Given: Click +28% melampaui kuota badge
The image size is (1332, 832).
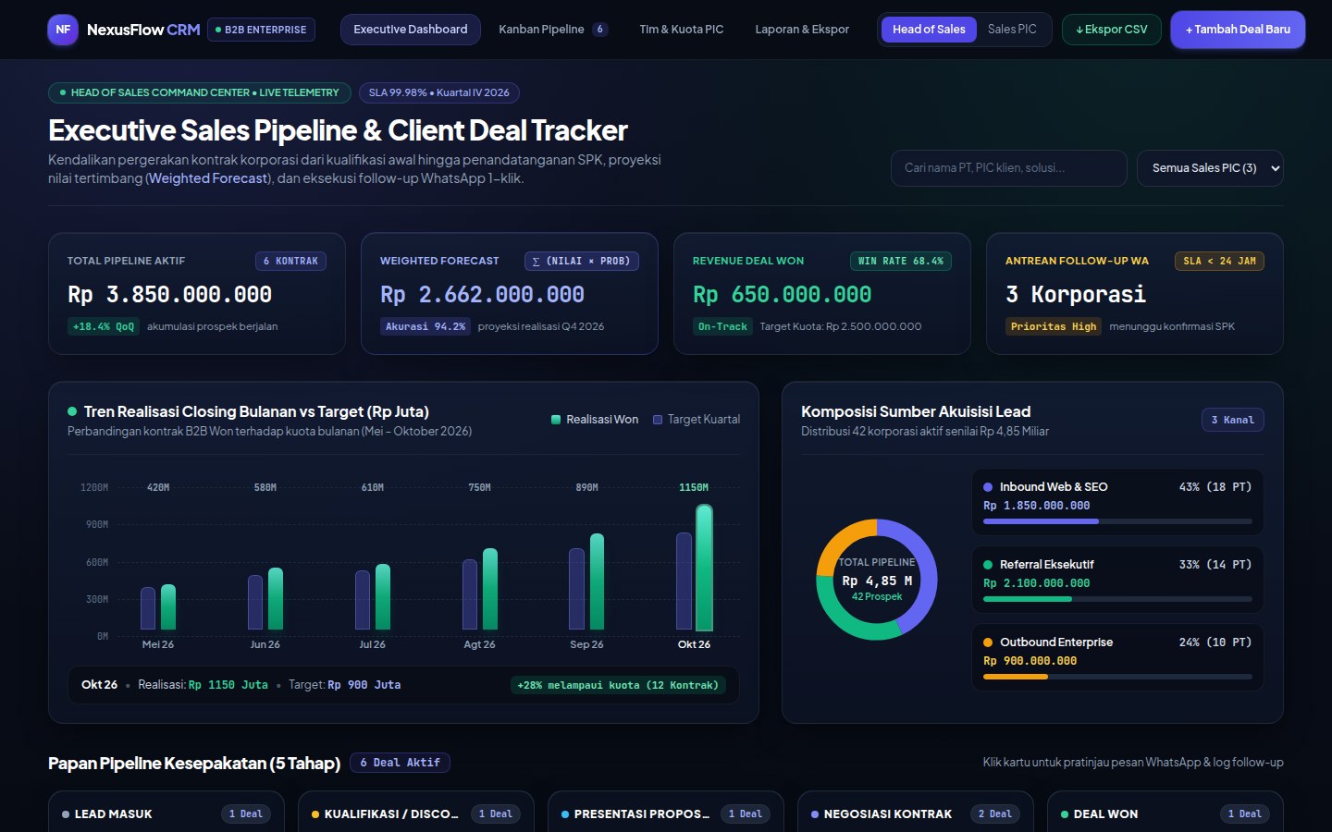Looking at the screenshot, I should (x=618, y=685).
